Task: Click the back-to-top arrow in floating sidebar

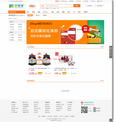Action: [111, 57]
